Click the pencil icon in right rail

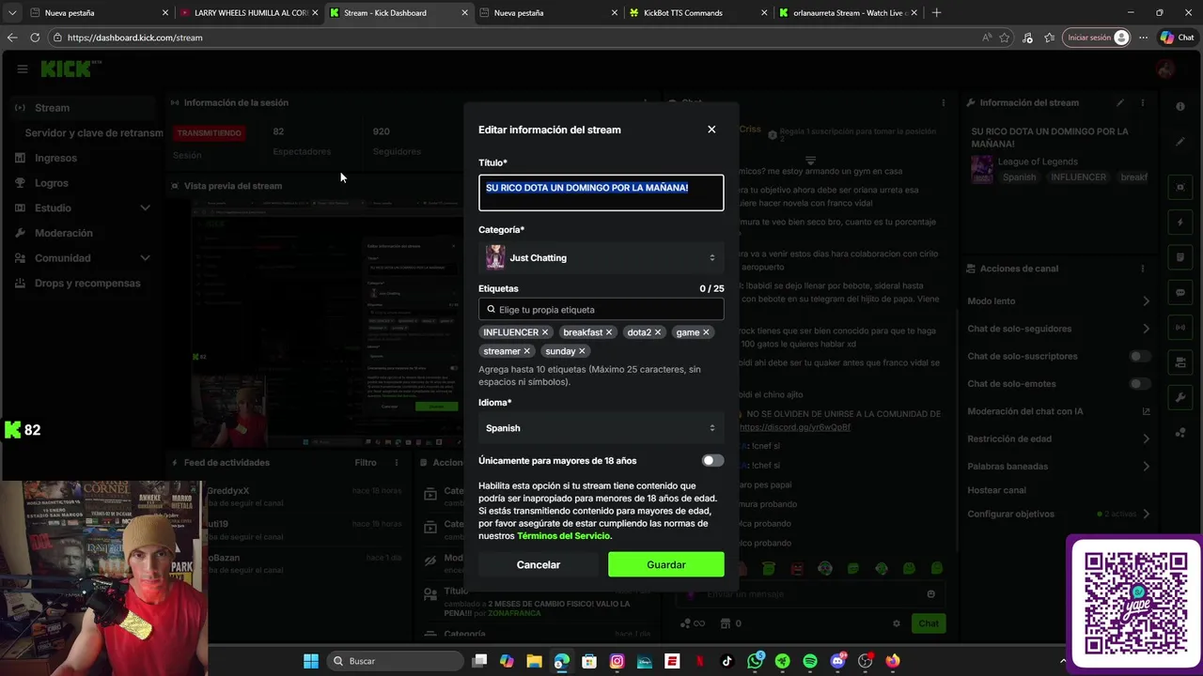pos(1180,142)
